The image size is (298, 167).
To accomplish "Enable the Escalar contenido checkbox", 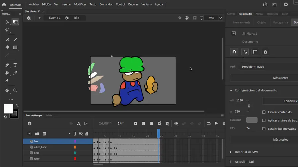I will tap(264, 112).
